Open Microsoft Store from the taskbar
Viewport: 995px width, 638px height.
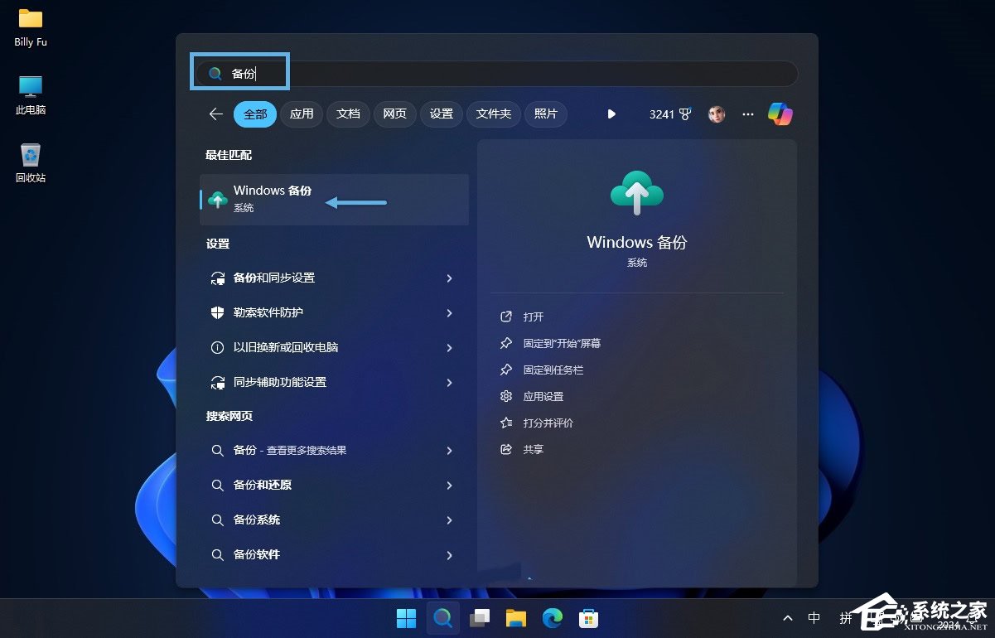588,617
